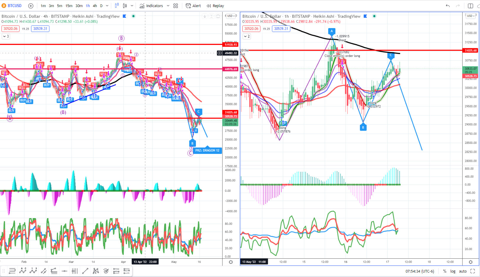Select the blue candlestick chart style icon
The width and height of the screenshot is (480, 277).
tap(117, 6)
